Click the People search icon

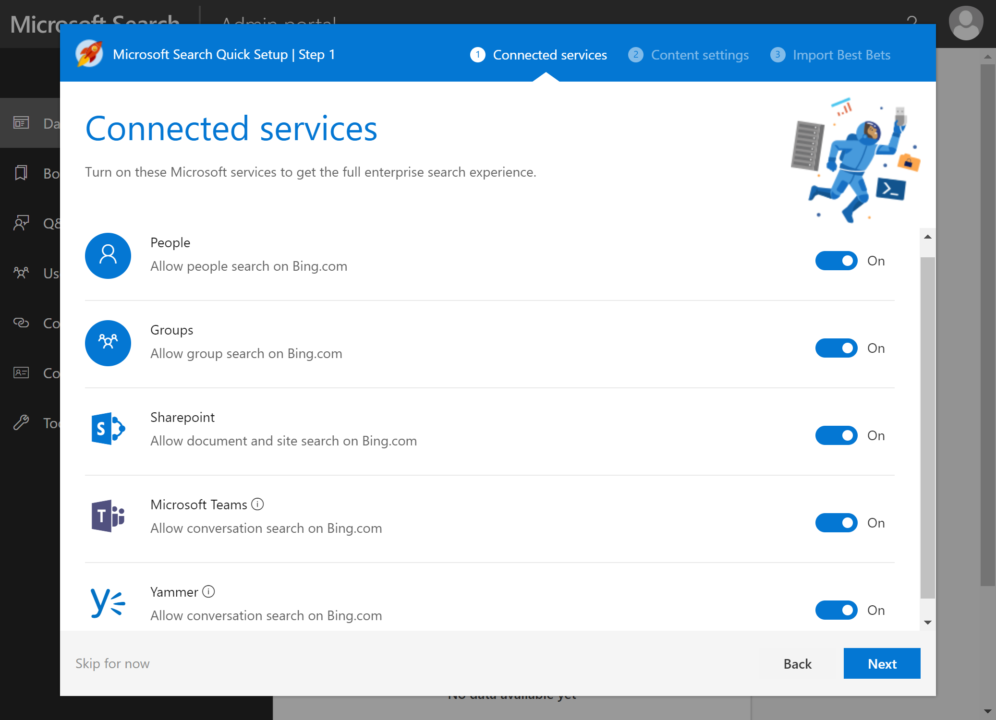tap(108, 254)
